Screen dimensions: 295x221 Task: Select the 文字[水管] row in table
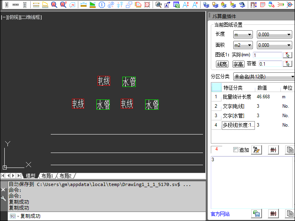tap(233, 116)
